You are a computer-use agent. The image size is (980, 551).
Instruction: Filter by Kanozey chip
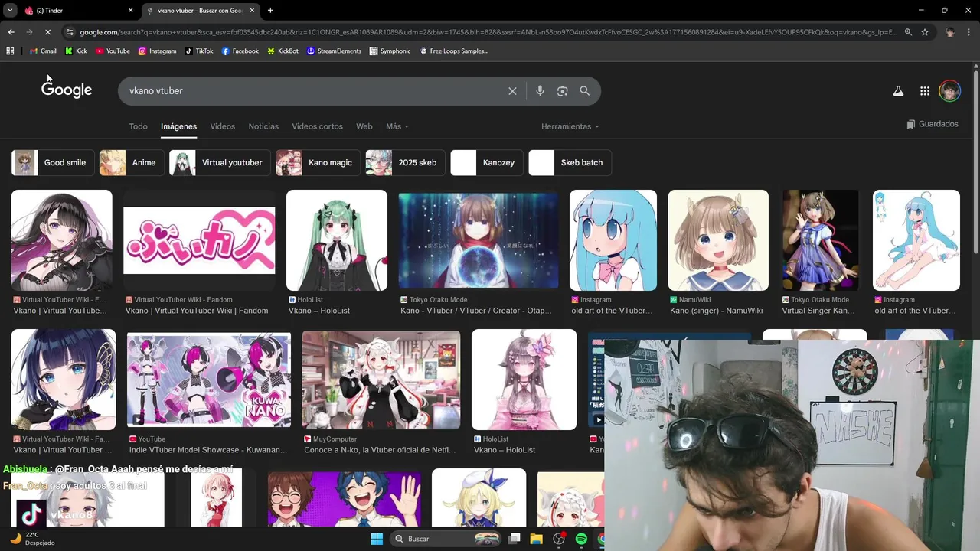tap(486, 162)
